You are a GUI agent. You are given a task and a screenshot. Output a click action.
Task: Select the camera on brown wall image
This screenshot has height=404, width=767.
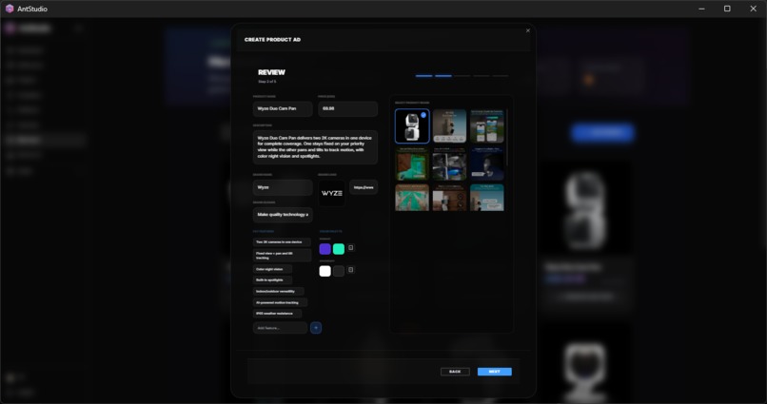(x=449, y=198)
